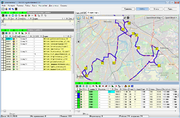Select the trip order row with Склад 14
180x118 pixels.
click(36, 41)
